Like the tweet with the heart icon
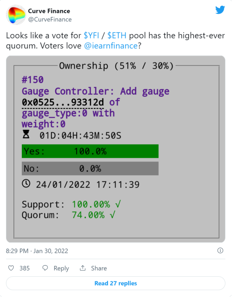This screenshot has height=297, width=232. [11, 268]
